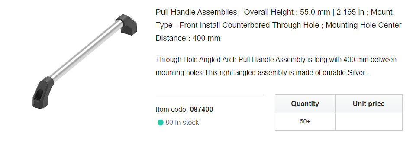This screenshot has width=413, height=156.
Task: Click the lower black mounting bracket with hole
Action: [42, 93]
